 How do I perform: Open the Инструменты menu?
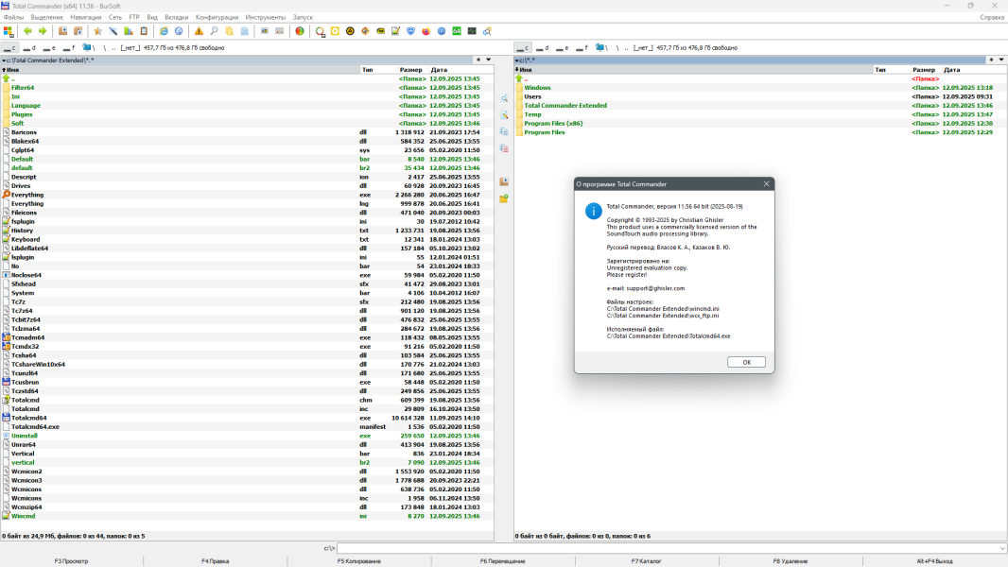point(265,17)
